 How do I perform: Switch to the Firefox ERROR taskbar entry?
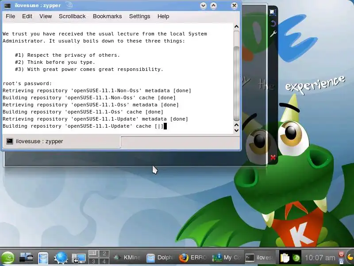tap(193, 258)
